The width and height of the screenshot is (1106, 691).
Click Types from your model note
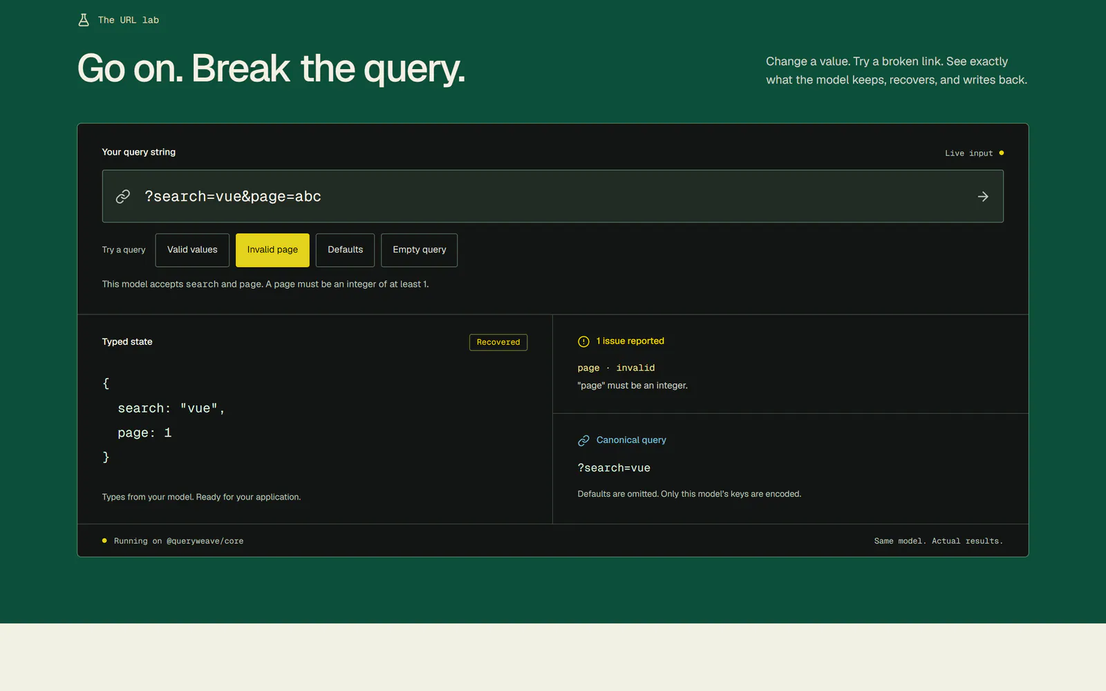pyautogui.click(x=201, y=497)
